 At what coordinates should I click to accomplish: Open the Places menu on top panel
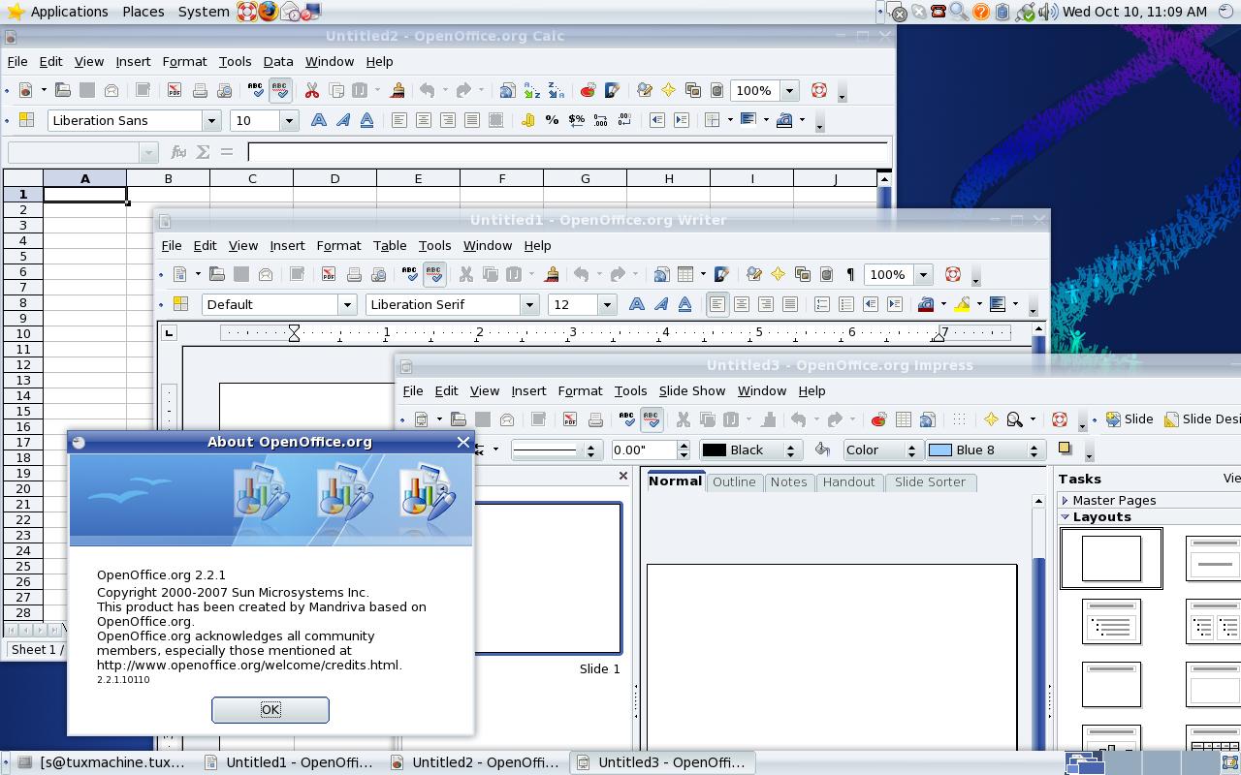[x=143, y=12]
